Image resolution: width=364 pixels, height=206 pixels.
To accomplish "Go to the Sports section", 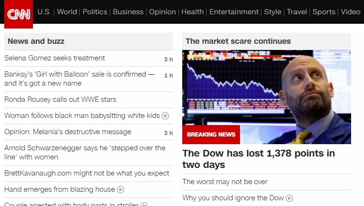I will (x=324, y=12).
